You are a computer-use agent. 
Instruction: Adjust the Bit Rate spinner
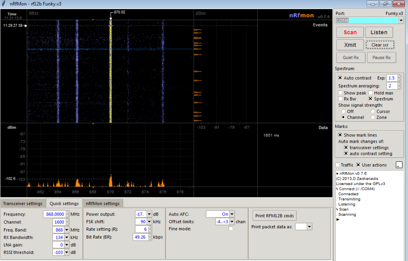point(150,237)
